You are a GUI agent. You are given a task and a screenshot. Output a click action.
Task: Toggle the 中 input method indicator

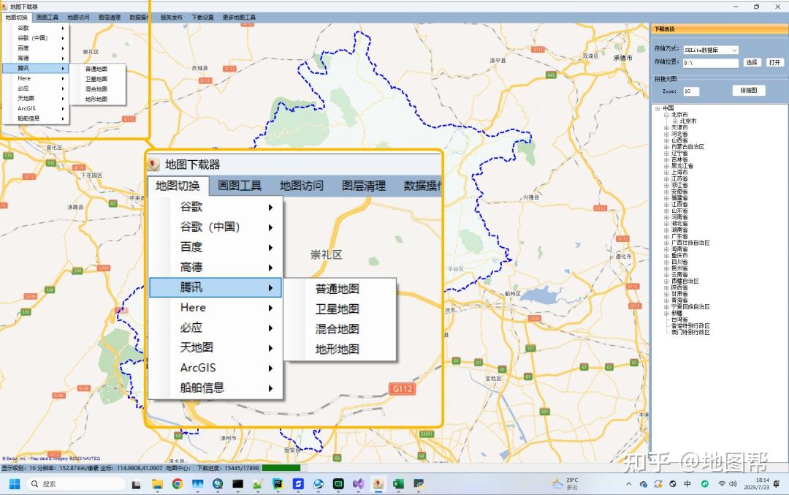[687, 484]
